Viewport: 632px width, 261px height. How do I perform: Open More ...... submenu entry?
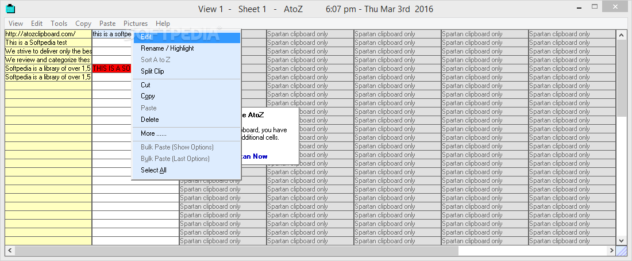[187, 133]
